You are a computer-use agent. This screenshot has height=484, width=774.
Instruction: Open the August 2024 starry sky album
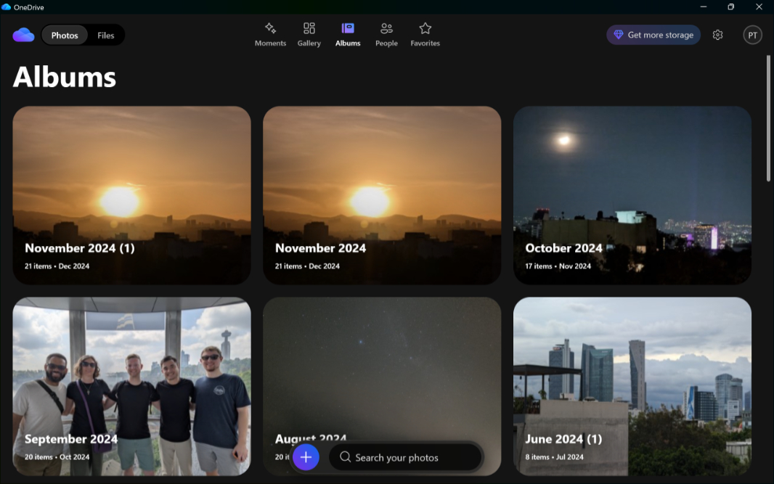coord(382,363)
